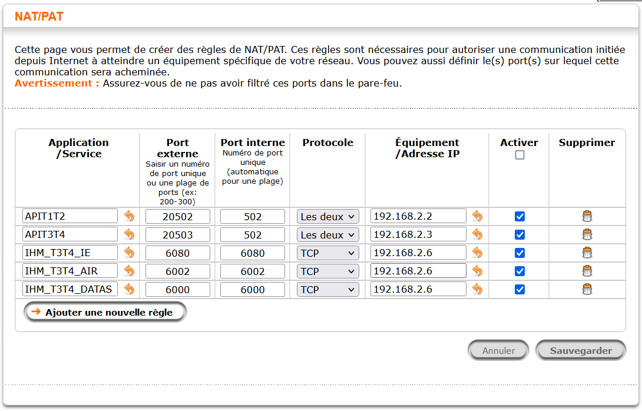The image size is (642, 411).
Task: Click the trash icon for the APIT1T2 rule
Action: pos(587,216)
